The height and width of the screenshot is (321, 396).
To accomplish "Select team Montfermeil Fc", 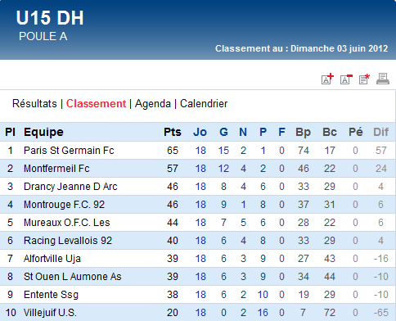I will click(56, 169).
